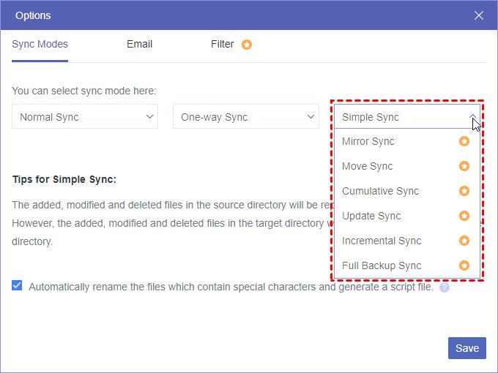Close the Options dialog
Screen dimensions: 498x373
point(479,15)
